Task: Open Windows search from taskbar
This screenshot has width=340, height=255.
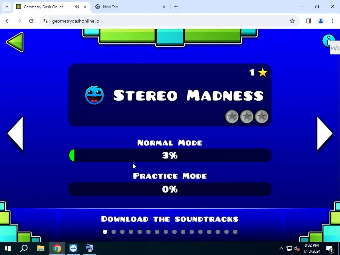Action: (24, 248)
